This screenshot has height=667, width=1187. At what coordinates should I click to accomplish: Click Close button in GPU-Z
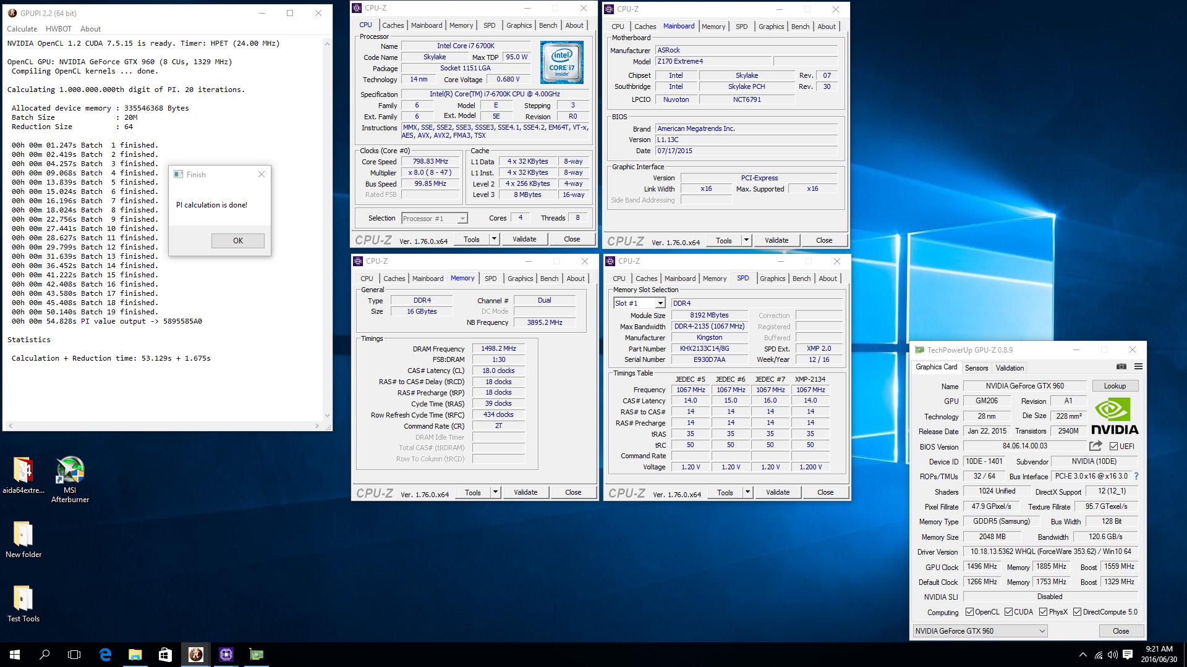pyautogui.click(x=1121, y=631)
